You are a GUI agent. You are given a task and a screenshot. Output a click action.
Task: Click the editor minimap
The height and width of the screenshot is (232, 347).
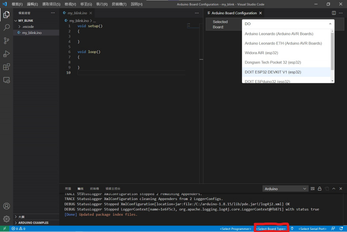tap(192, 26)
